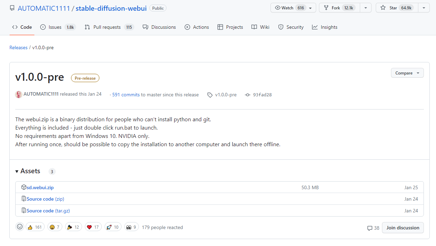Click the Jan 25 date for sd.webui.zip
The image size is (436, 246).
[x=411, y=187]
